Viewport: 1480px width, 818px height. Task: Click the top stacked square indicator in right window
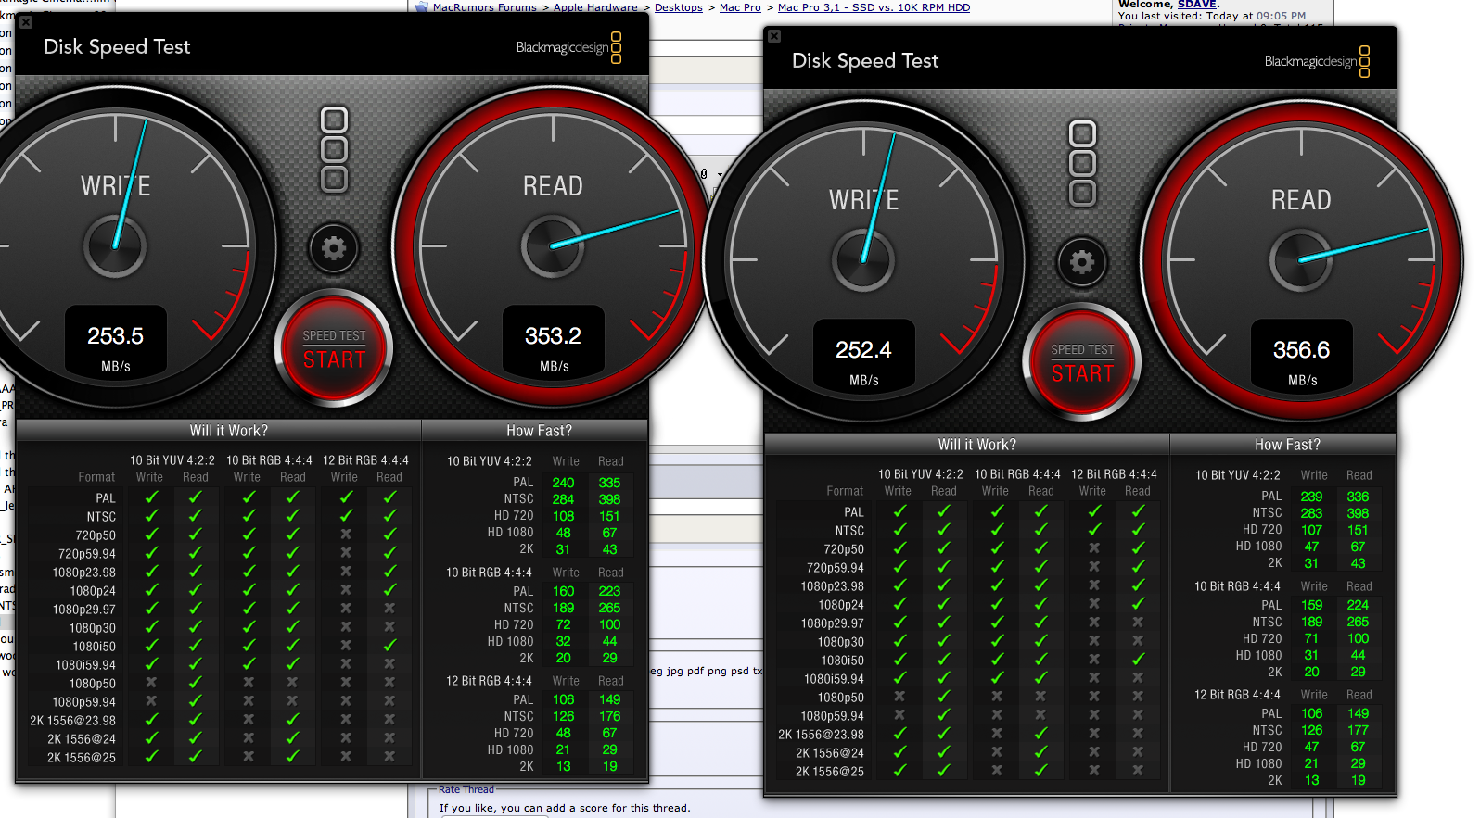click(x=1082, y=134)
